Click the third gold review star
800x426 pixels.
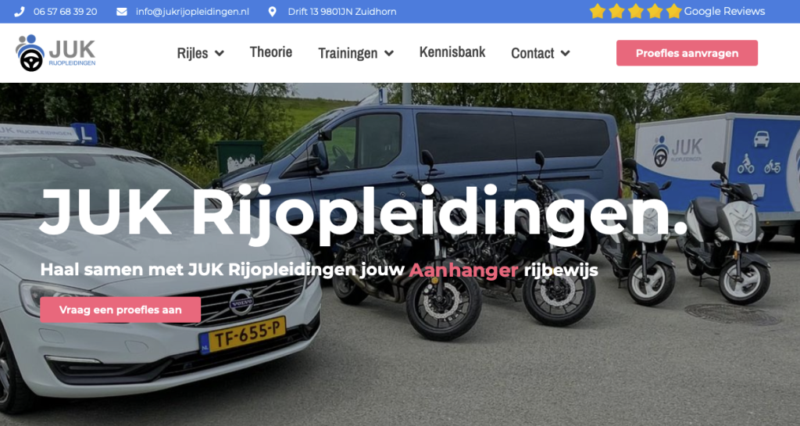(636, 11)
